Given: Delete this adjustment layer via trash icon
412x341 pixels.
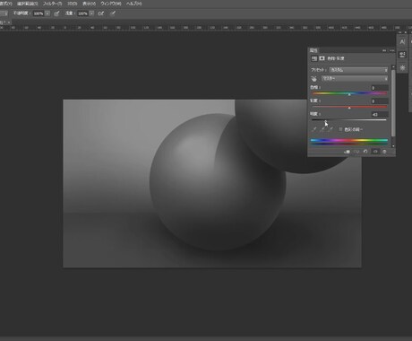Looking at the screenshot, I should coord(384,152).
